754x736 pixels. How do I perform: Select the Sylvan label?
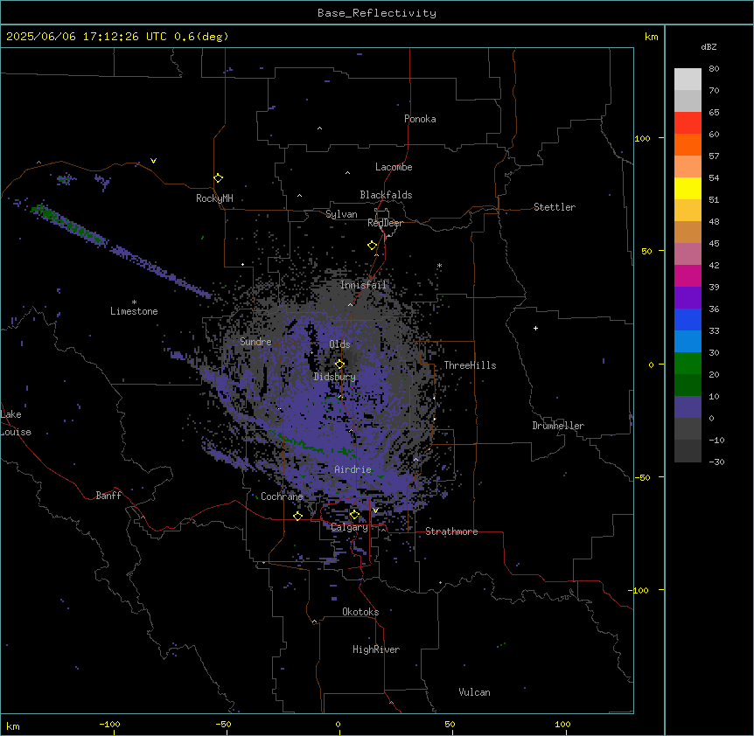click(341, 214)
